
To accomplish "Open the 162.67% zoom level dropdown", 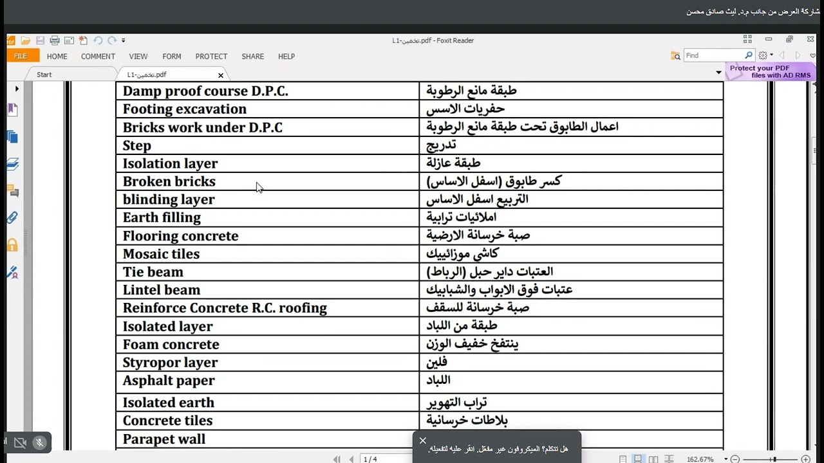I will tap(726, 459).
